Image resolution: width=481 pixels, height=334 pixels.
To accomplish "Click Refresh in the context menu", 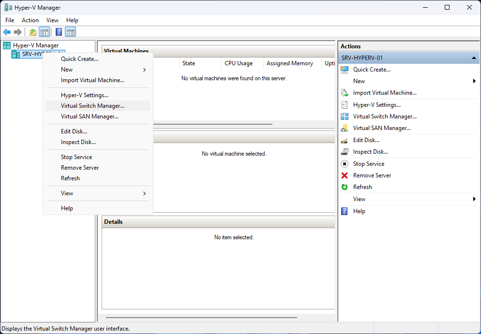I will 70,178.
